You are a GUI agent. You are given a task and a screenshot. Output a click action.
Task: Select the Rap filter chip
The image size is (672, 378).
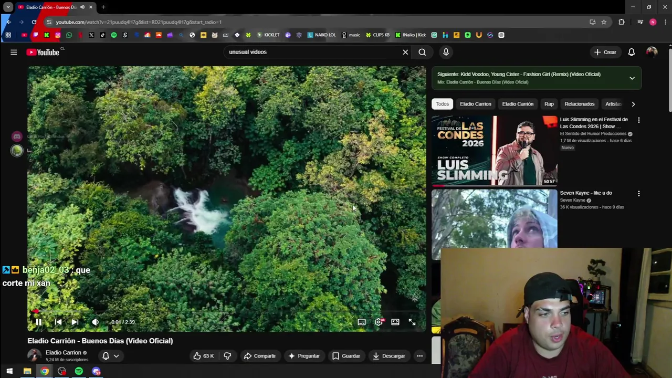click(x=549, y=104)
